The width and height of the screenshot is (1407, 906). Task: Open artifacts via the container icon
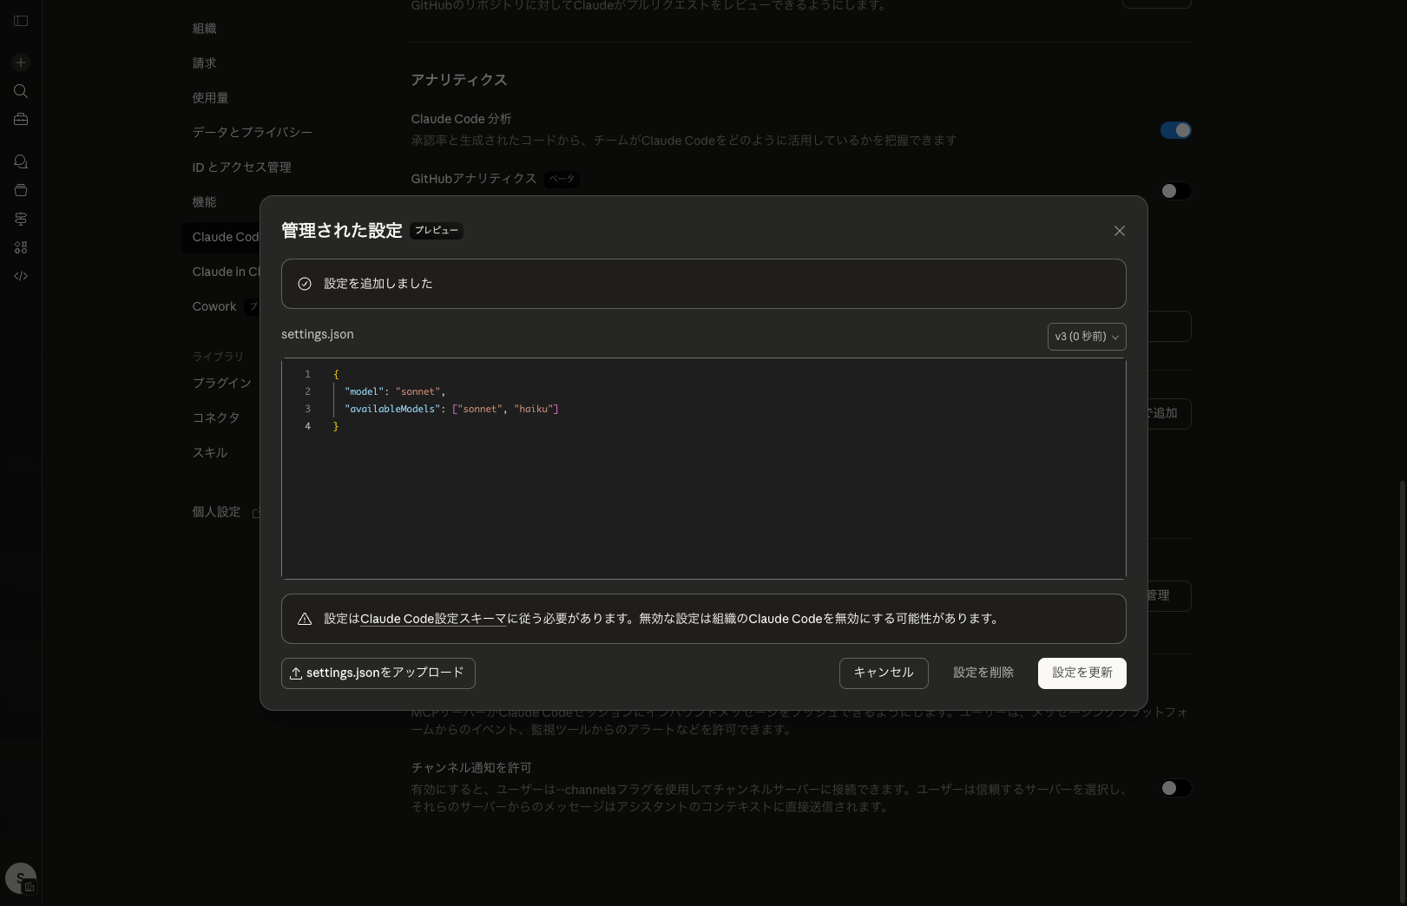click(x=20, y=190)
